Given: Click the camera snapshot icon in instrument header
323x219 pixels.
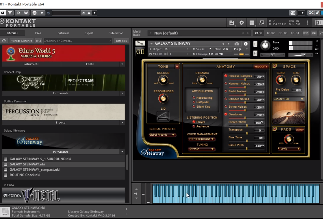Looking at the screenshot, I should 237,44.
